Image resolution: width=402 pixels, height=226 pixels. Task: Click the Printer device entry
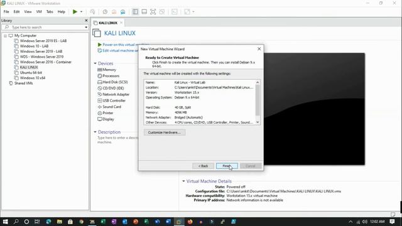pyautogui.click(x=107, y=113)
